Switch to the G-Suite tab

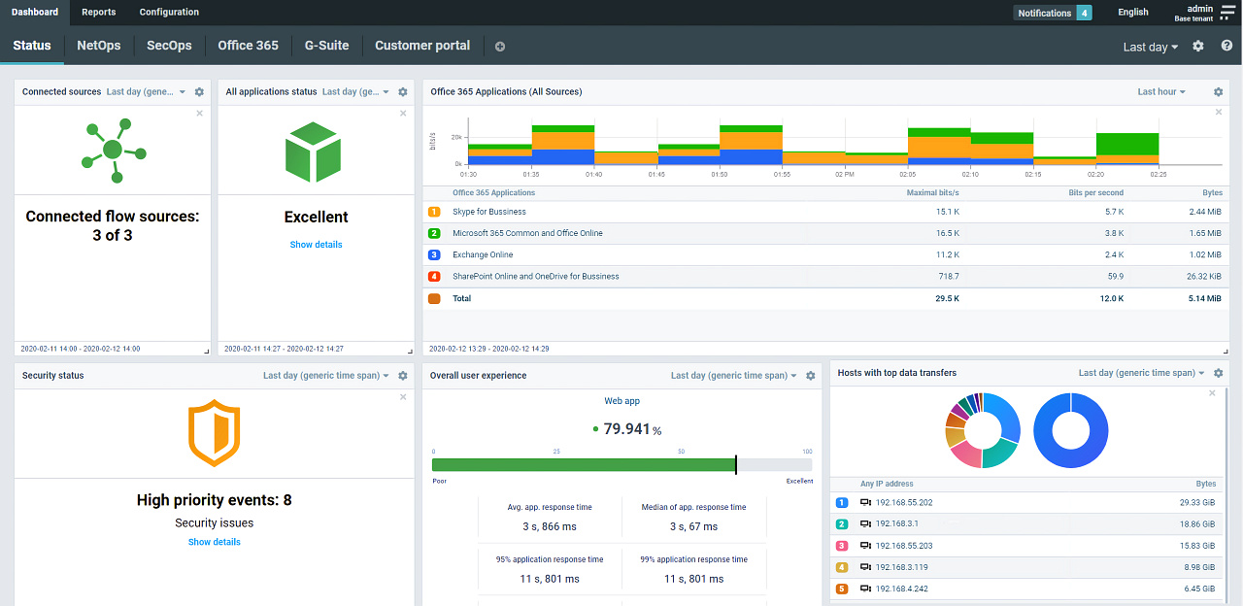click(x=326, y=46)
